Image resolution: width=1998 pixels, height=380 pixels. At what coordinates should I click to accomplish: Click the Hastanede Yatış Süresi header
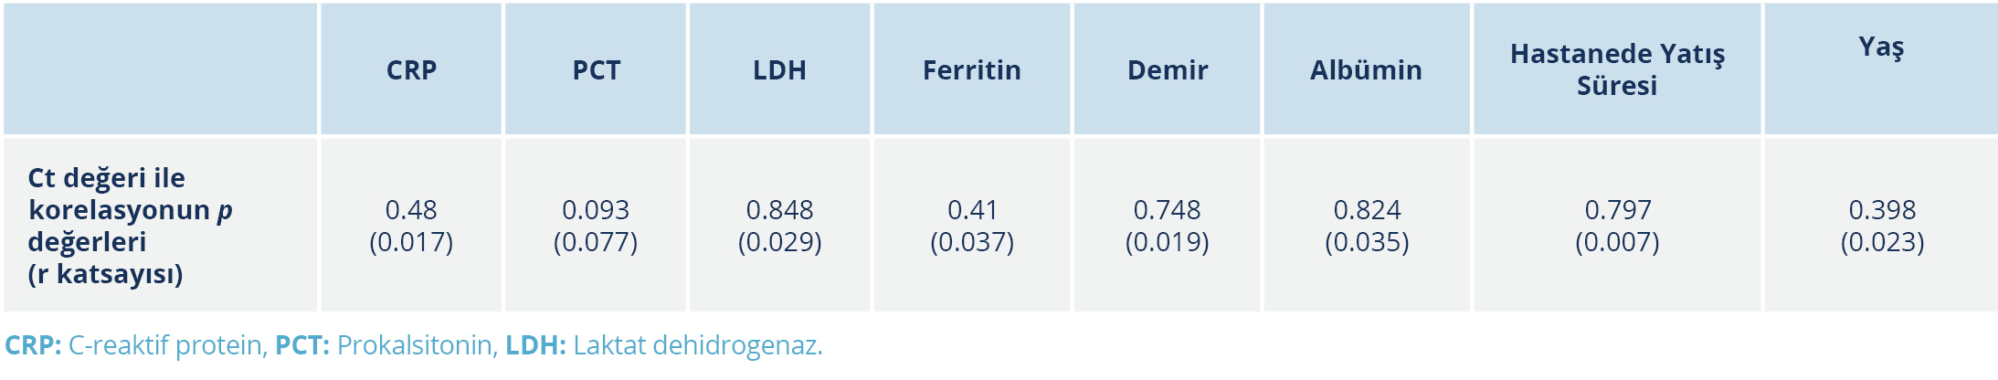(x=1616, y=69)
